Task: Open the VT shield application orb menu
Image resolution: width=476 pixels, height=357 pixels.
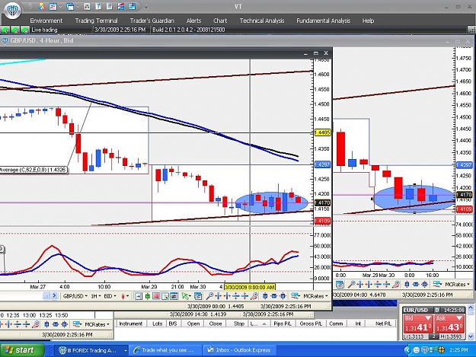Action: (12, 10)
